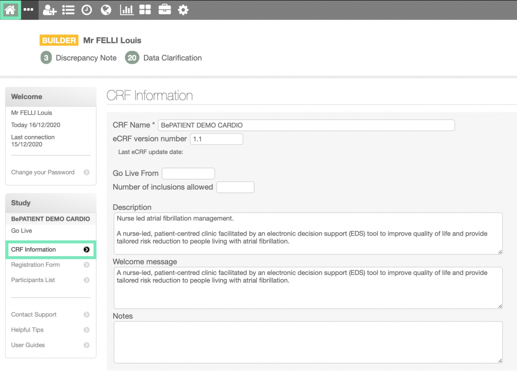Click the clock history icon
Screen dimensions: 517x371
pyautogui.click(x=87, y=10)
